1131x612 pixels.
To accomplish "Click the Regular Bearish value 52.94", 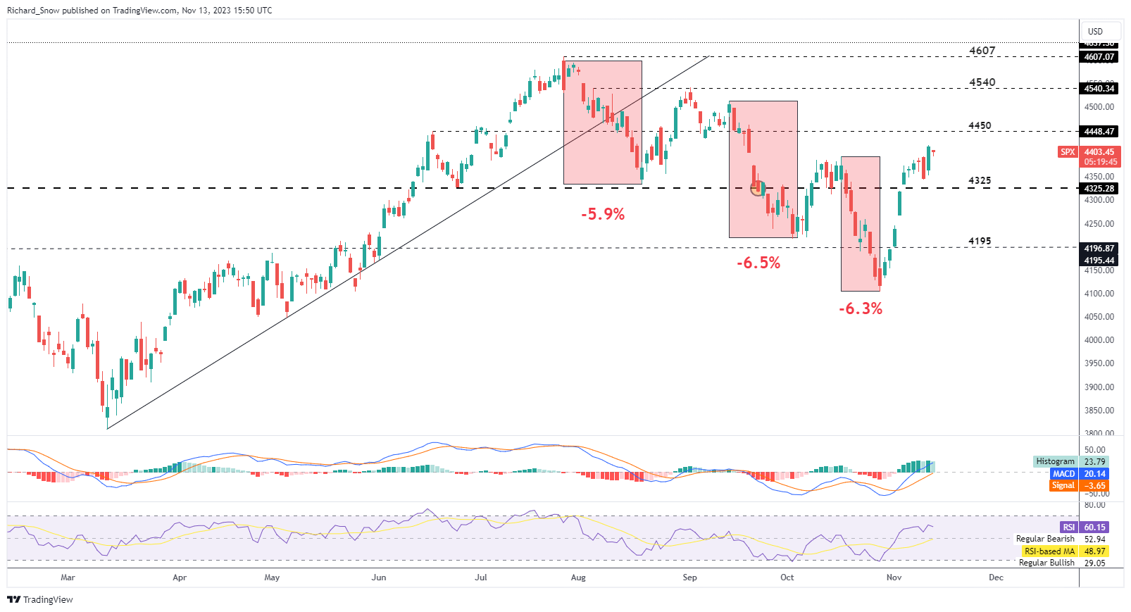I will coord(1094,539).
